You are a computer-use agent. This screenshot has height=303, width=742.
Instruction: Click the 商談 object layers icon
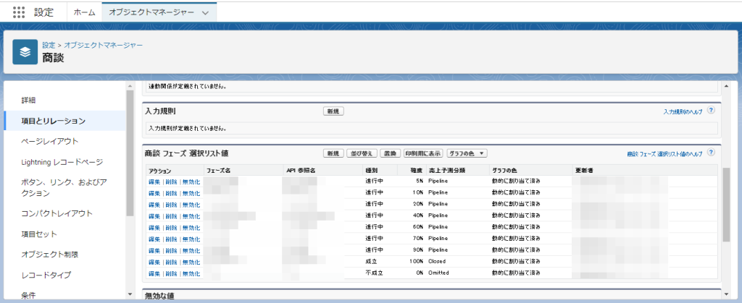coord(25,51)
